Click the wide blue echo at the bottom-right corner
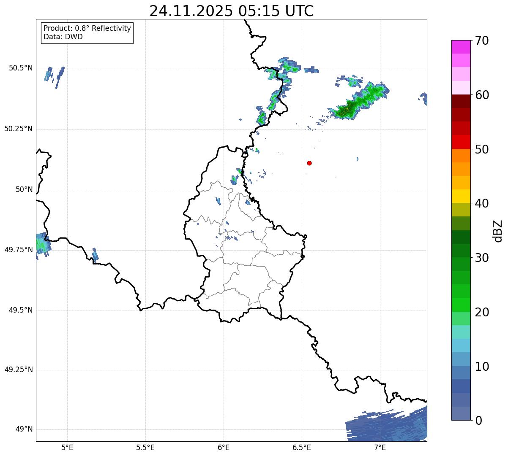Viewport: 508px width, 456px height. click(386, 424)
